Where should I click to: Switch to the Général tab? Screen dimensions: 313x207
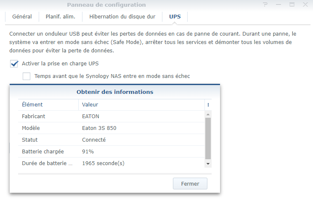[x=22, y=17]
